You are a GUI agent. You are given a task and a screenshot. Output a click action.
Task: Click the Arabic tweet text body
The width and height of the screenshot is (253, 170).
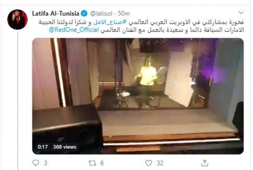(141, 26)
